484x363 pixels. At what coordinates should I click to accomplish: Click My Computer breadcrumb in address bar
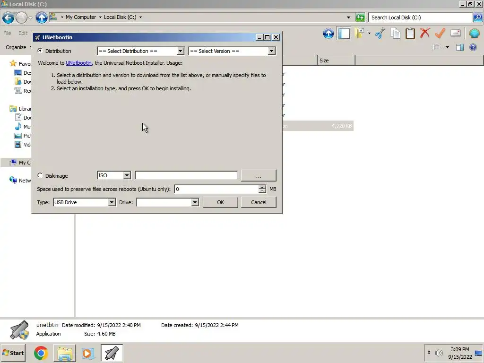coord(81,17)
